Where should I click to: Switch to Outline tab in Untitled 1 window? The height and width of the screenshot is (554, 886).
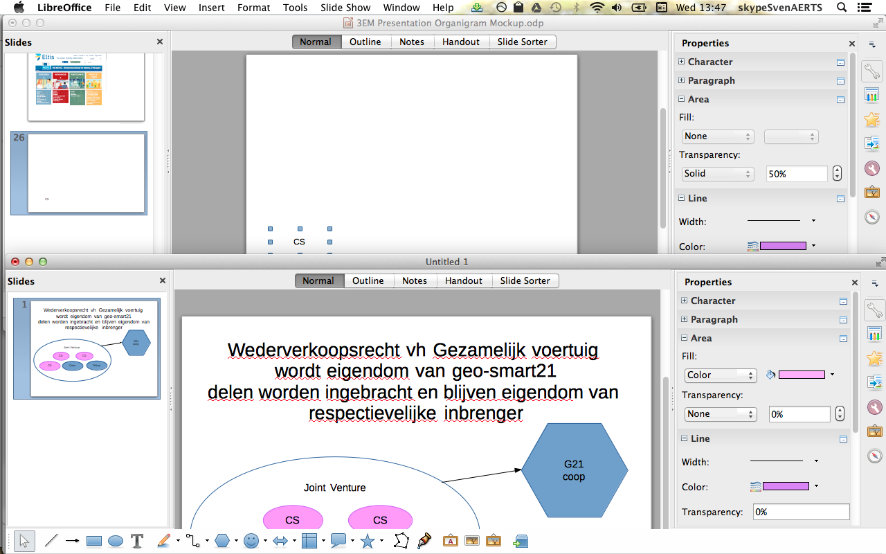(x=368, y=280)
